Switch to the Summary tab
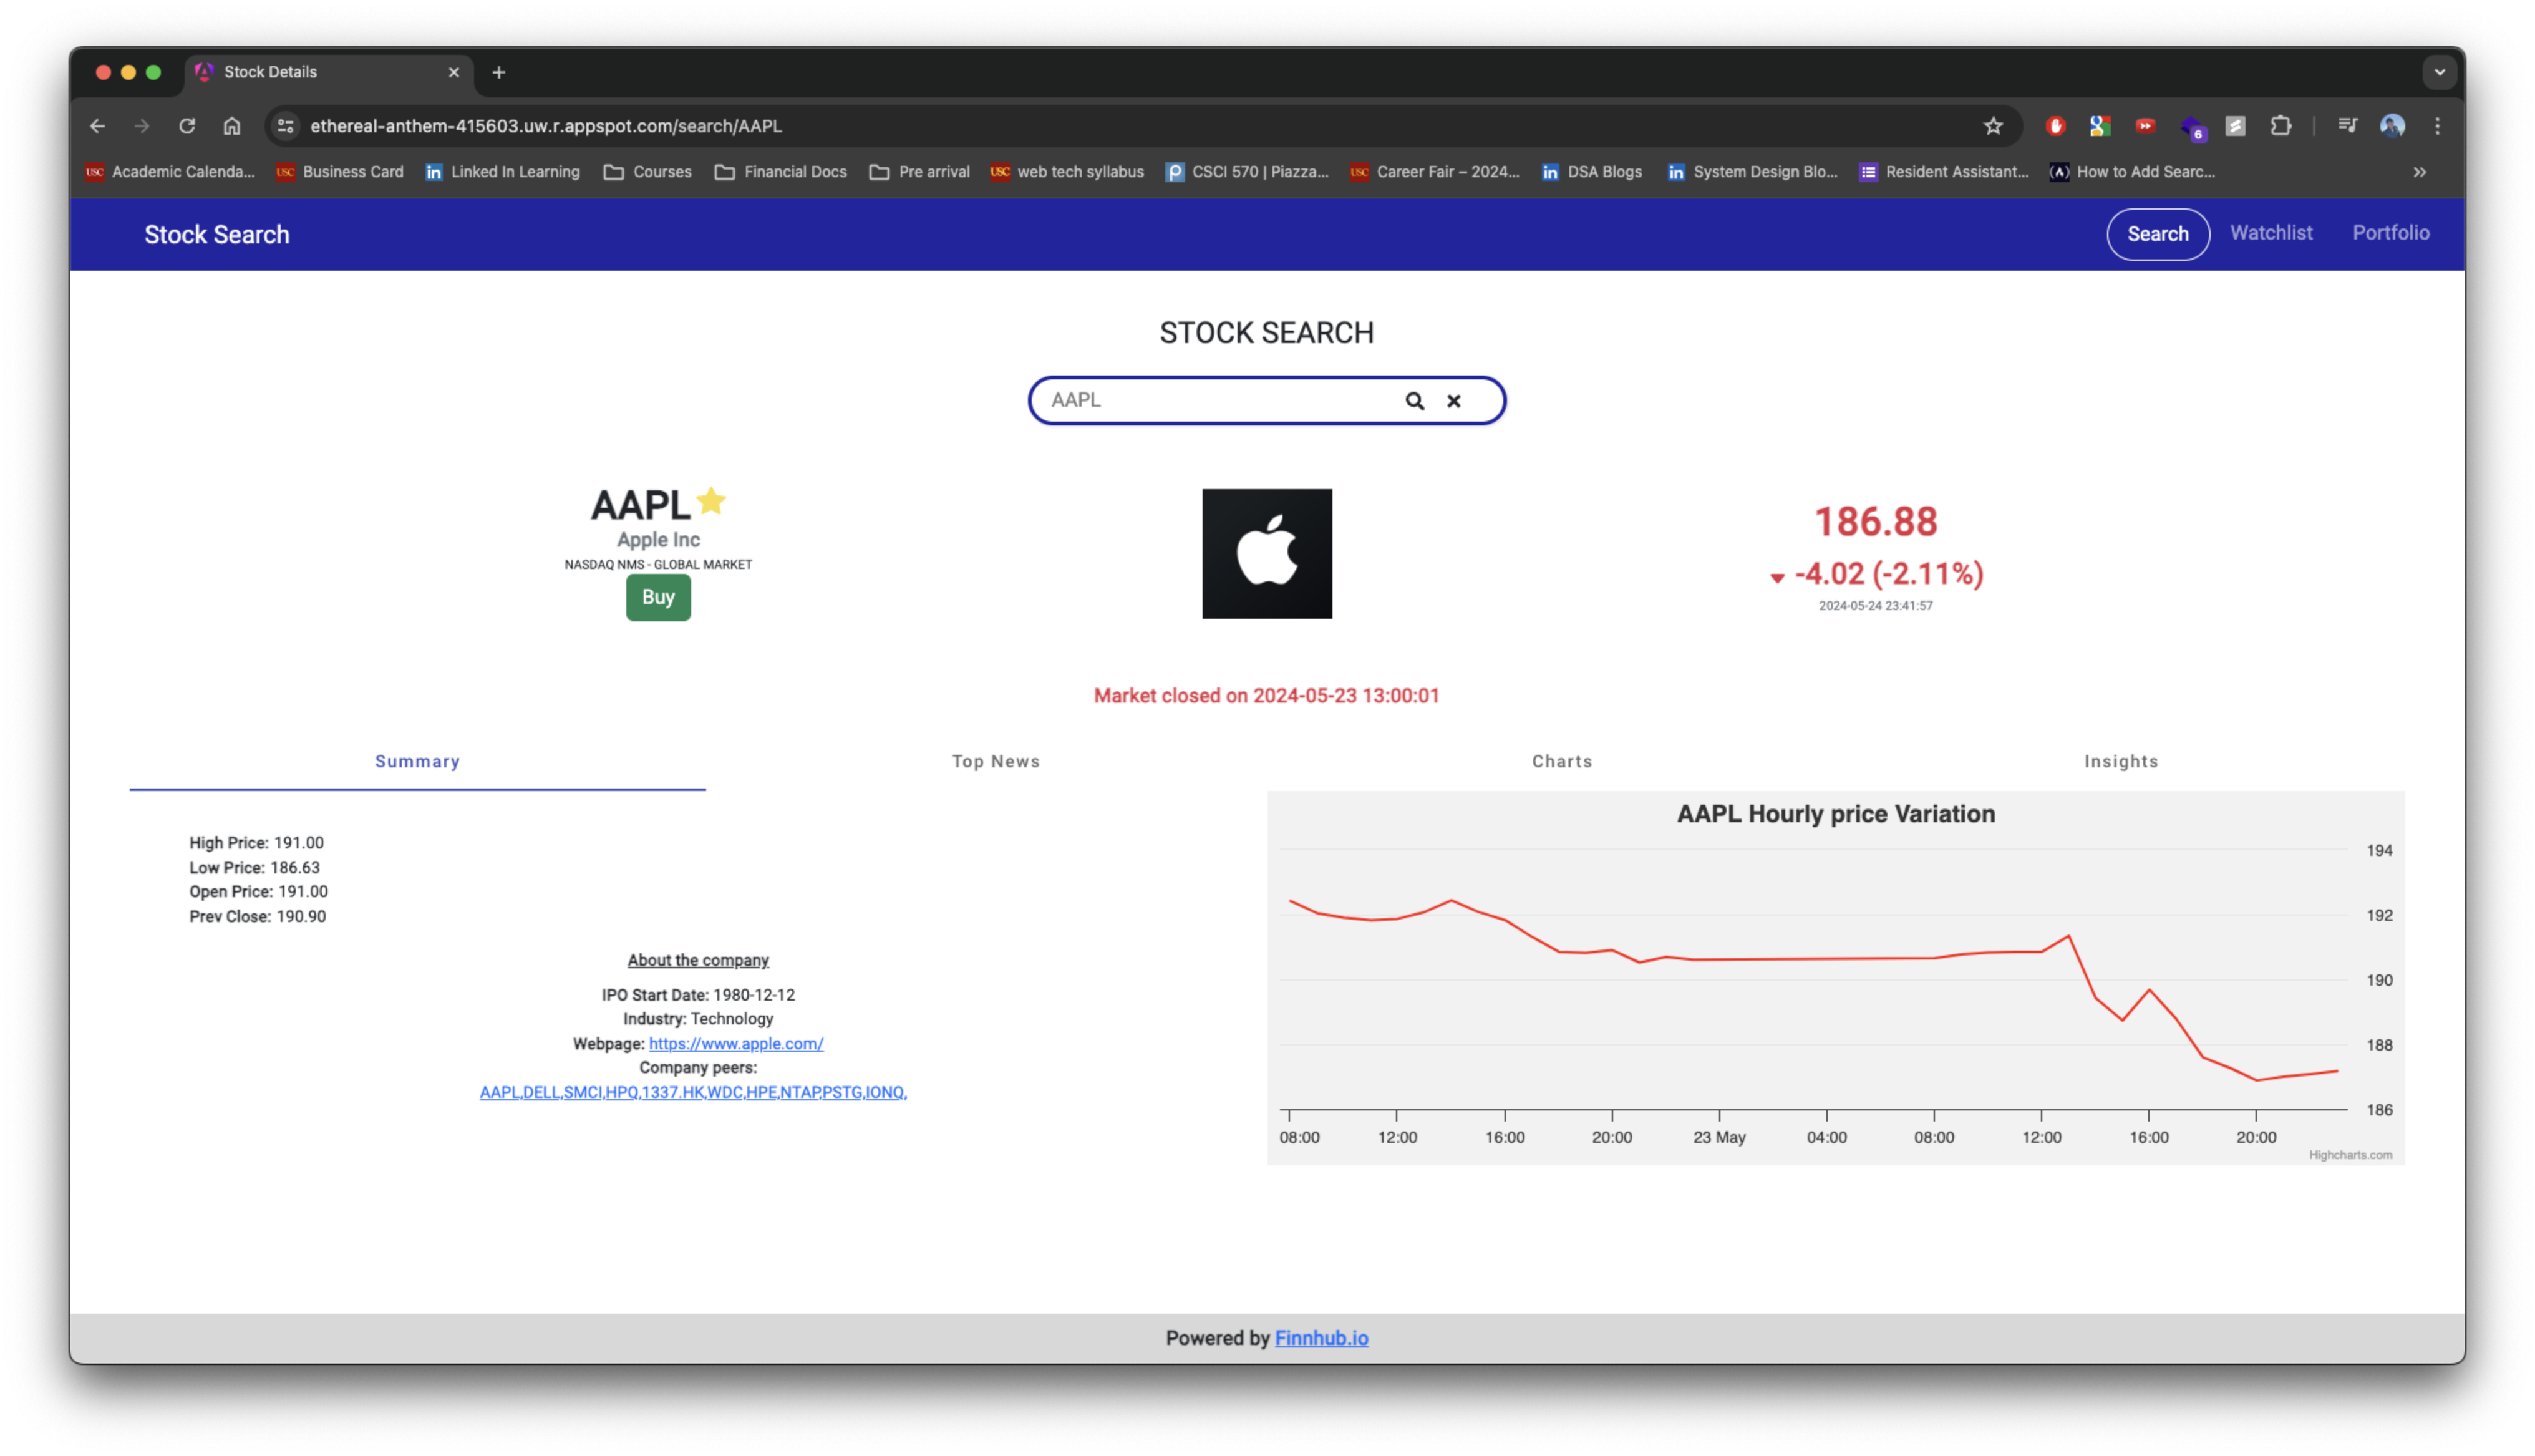2535x1456 pixels. point(418,761)
